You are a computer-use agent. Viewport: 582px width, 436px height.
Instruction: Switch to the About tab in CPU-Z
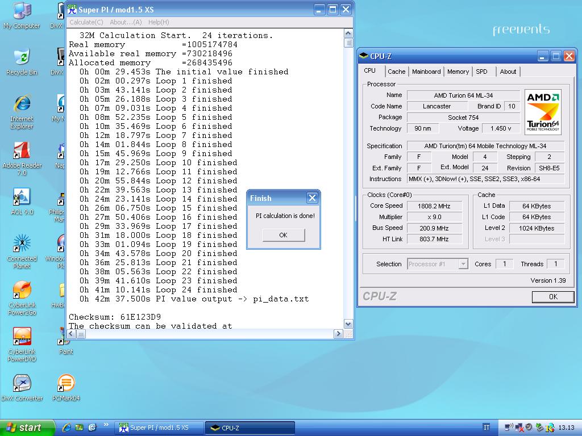(508, 72)
